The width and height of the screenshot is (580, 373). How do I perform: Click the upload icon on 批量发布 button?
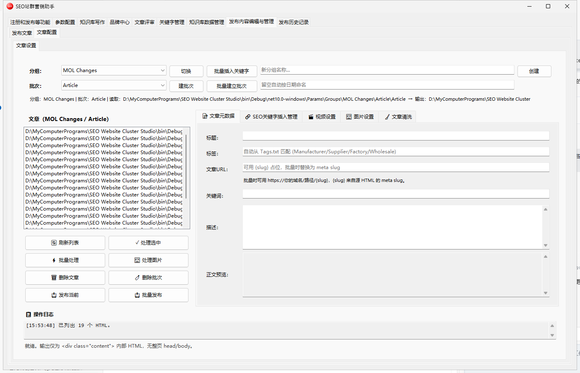point(137,295)
